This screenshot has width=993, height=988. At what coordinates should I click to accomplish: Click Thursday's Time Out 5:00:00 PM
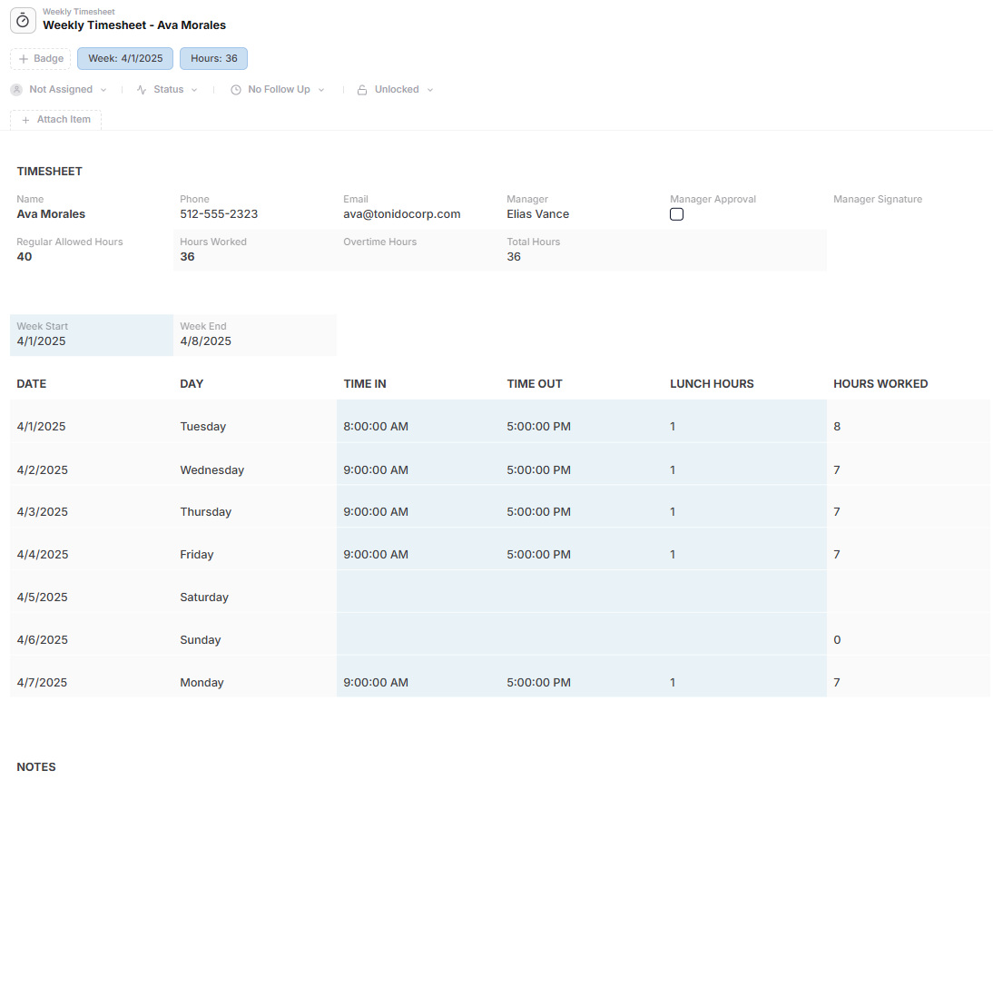[x=538, y=512]
